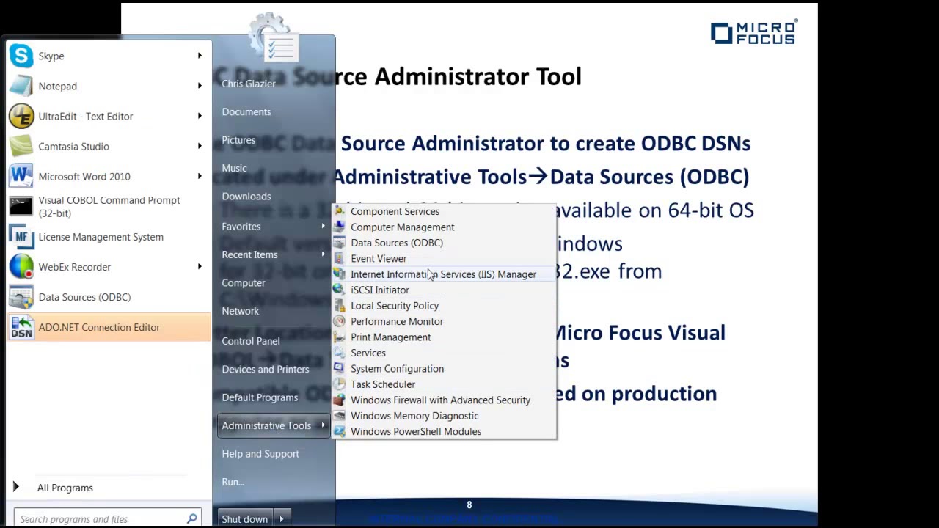The height and width of the screenshot is (528, 939).
Task: Open Help and Support
Action: point(260,454)
